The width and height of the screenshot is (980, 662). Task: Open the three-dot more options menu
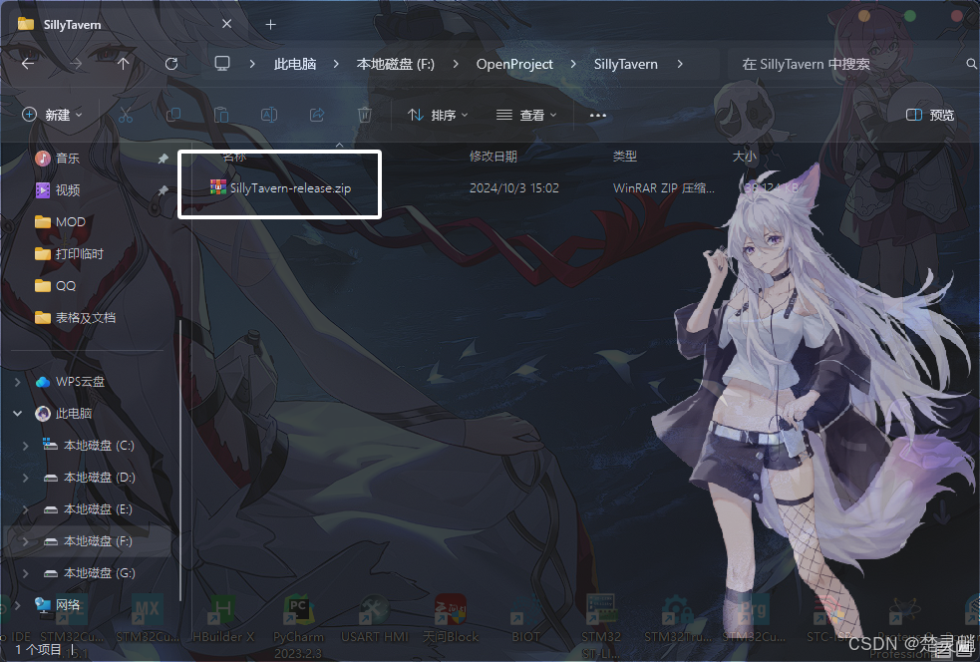pos(598,116)
